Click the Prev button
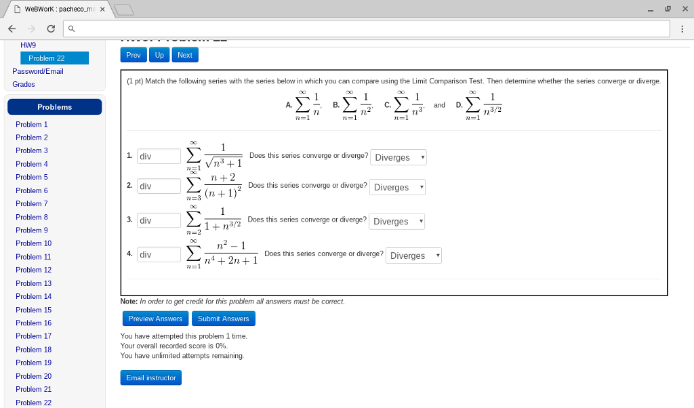694x408 pixels. 133,55
